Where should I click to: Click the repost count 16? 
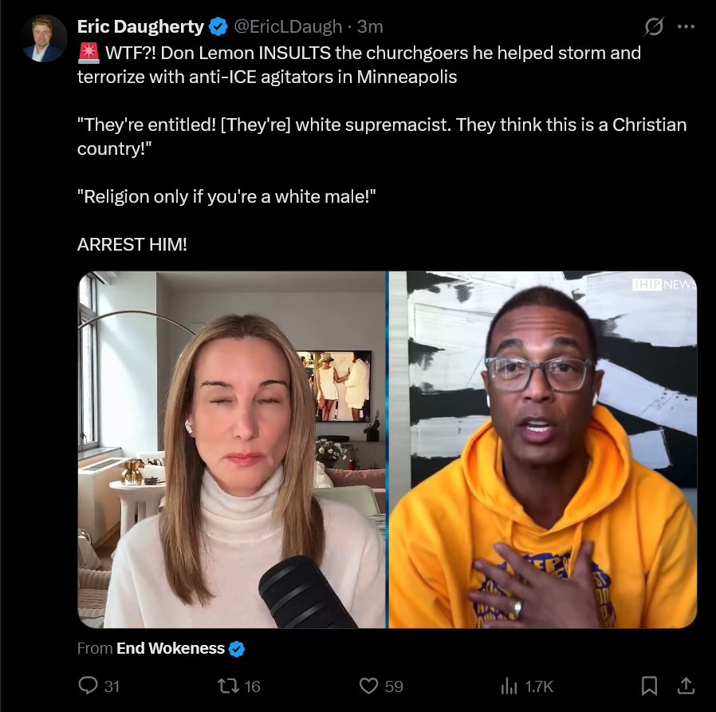(x=252, y=686)
